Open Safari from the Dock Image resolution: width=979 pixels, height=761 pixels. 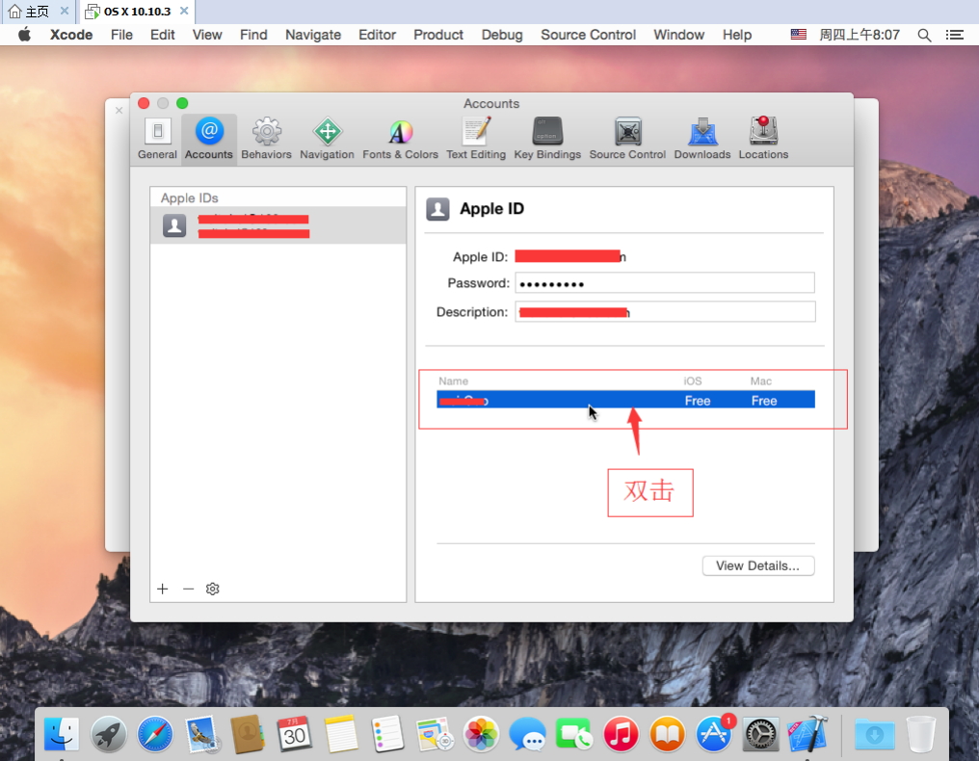pyautogui.click(x=155, y=733)
